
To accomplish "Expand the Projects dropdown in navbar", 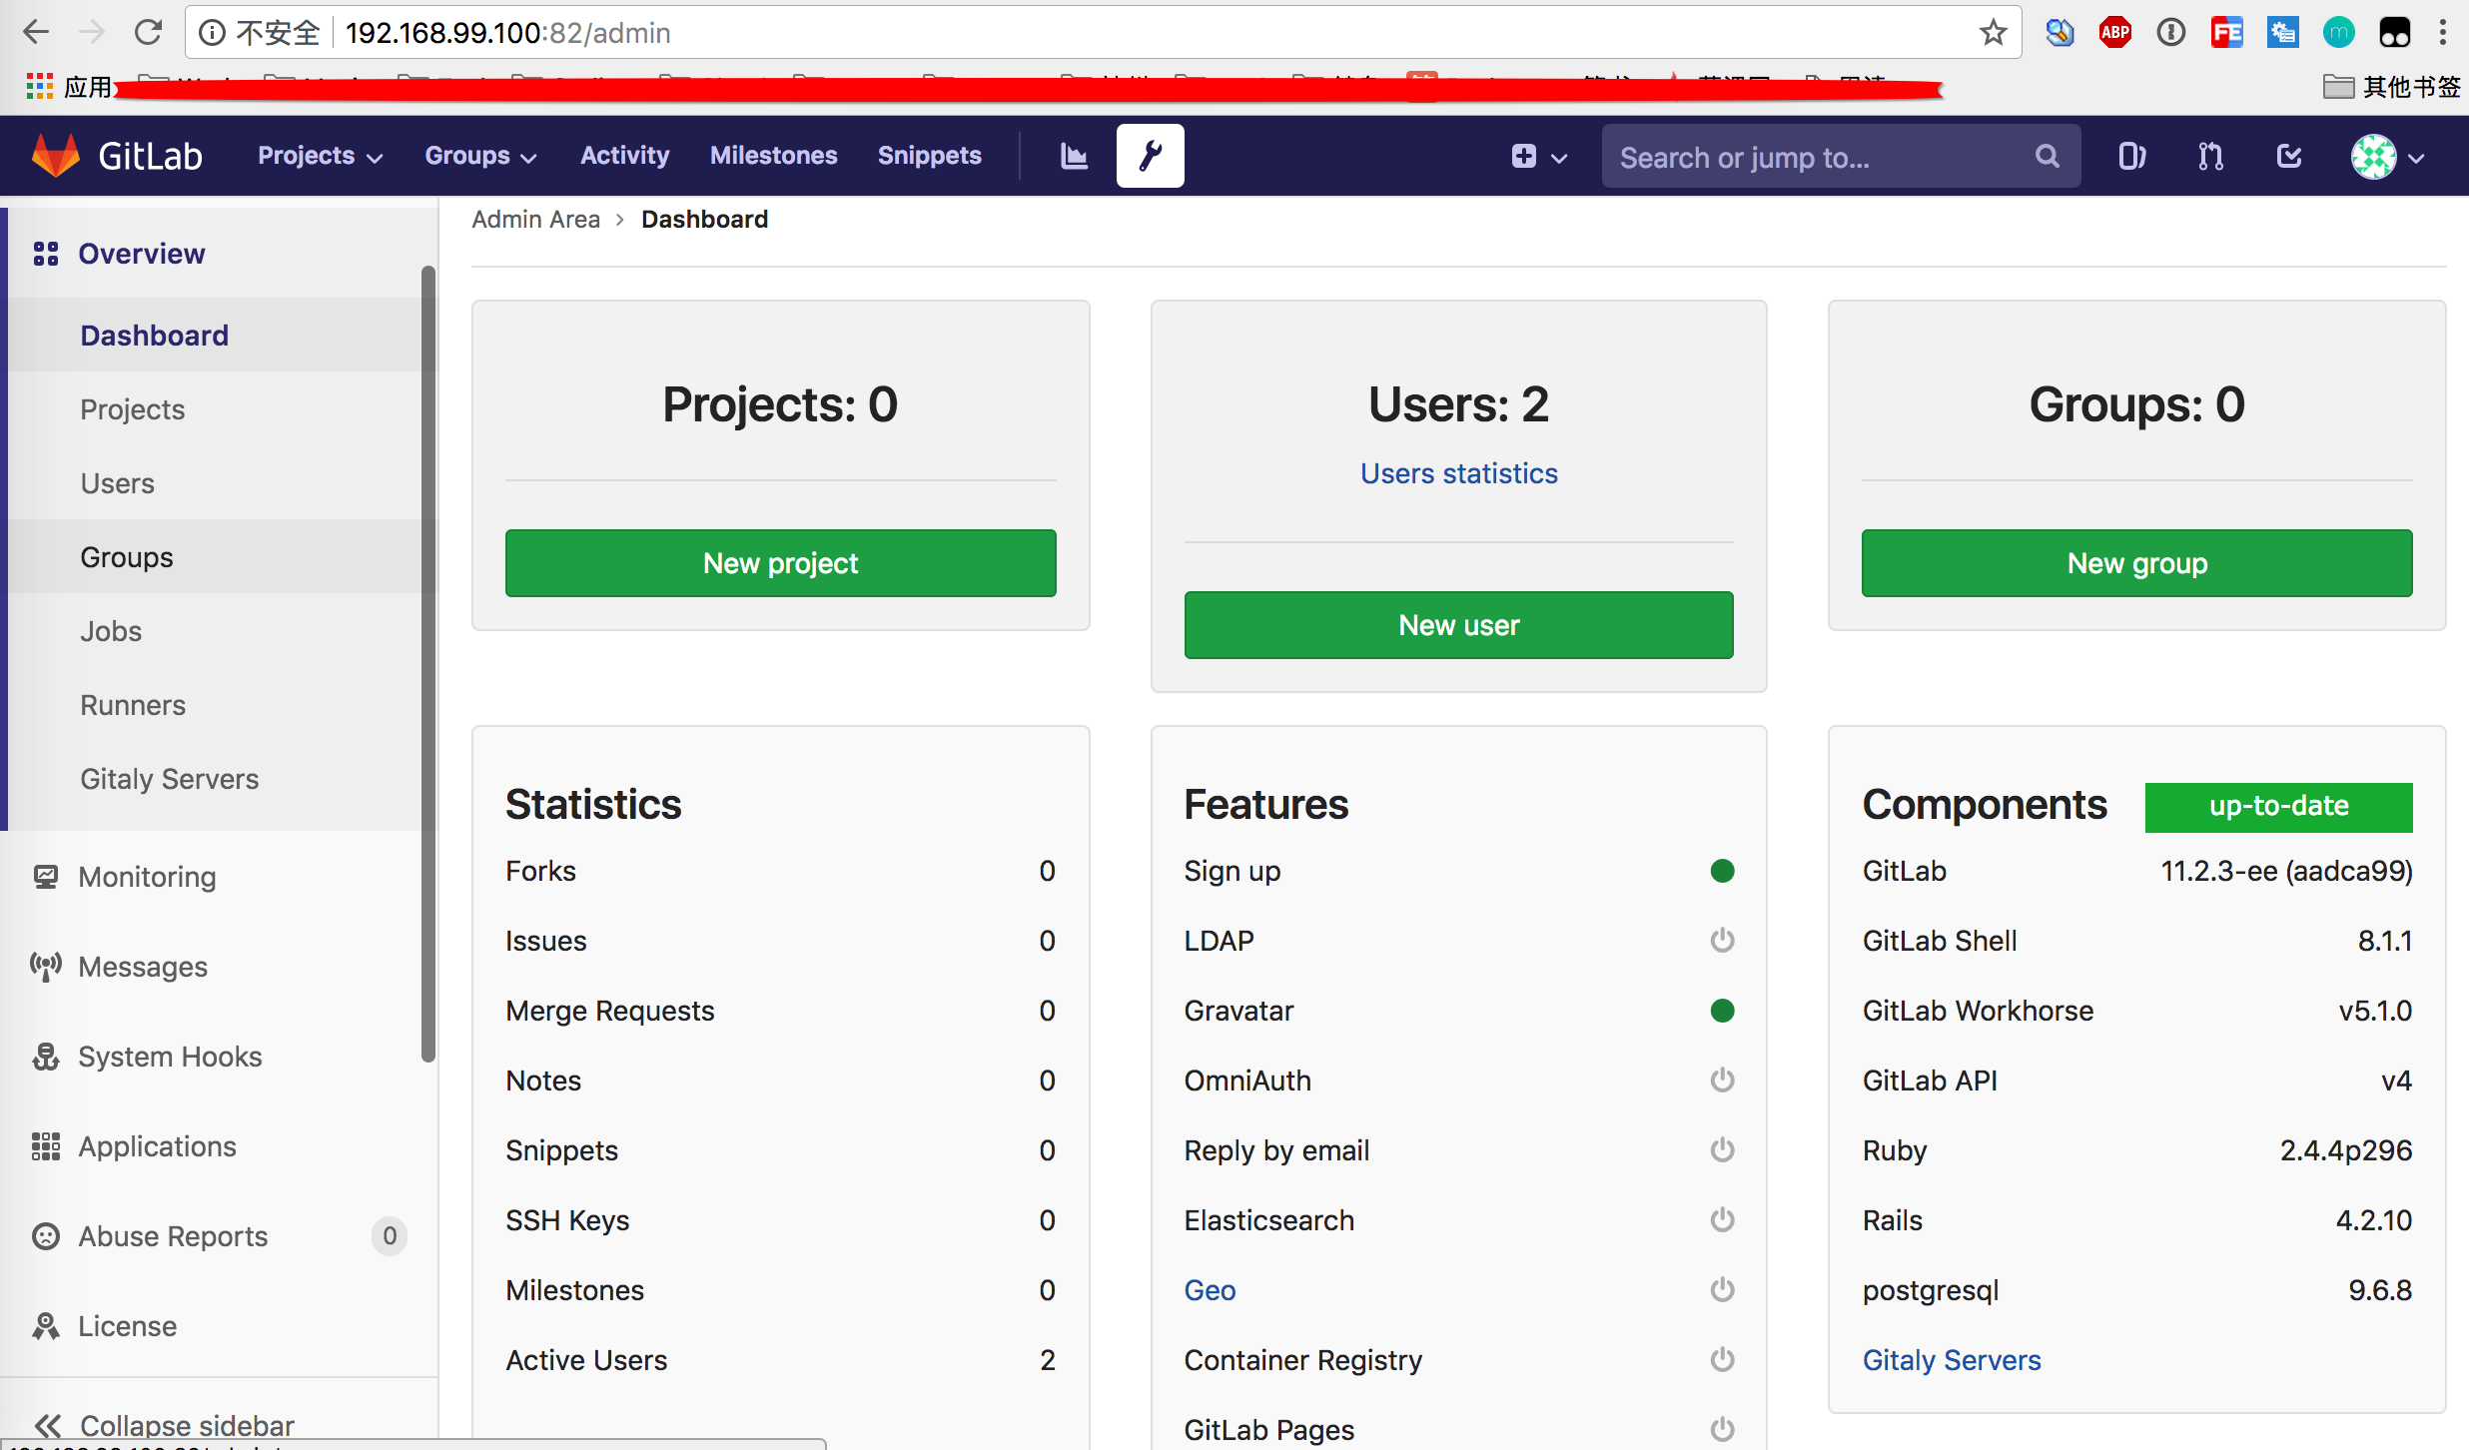I will click(320, 156).
